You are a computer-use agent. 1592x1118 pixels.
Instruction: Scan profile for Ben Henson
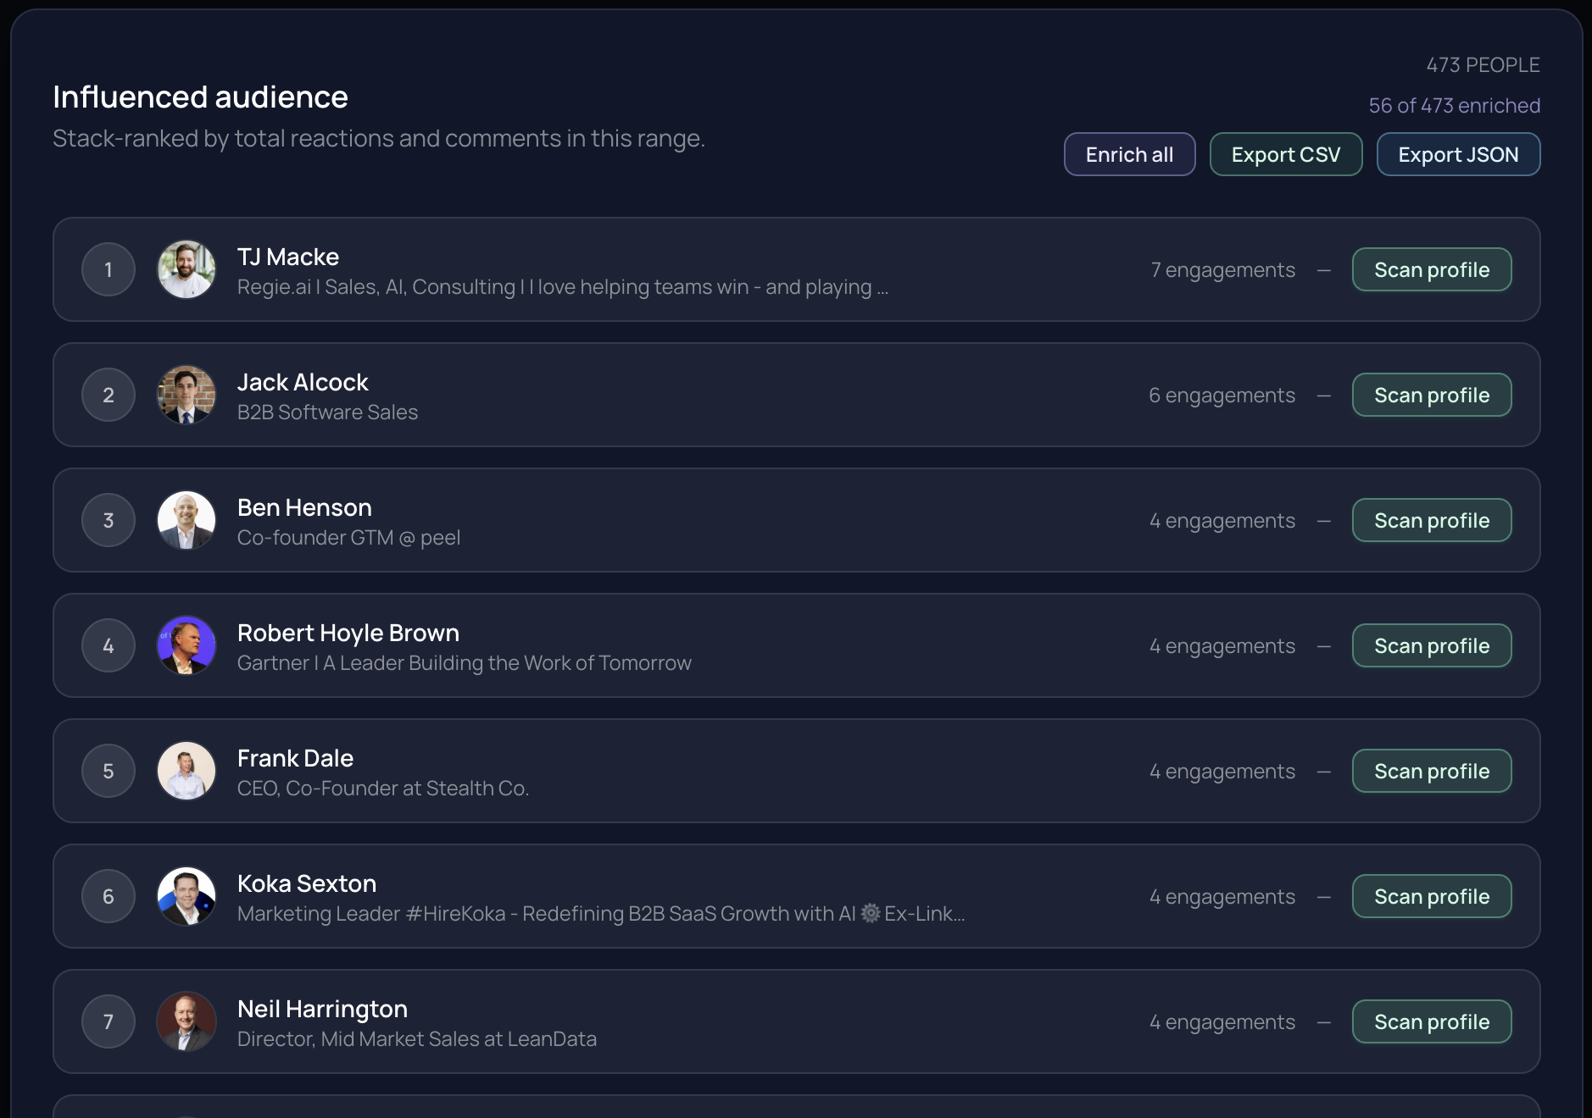(x=1432, y=520)
